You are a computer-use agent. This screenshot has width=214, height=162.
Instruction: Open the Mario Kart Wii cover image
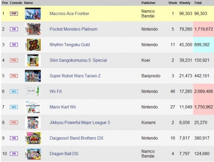point(33,107)
